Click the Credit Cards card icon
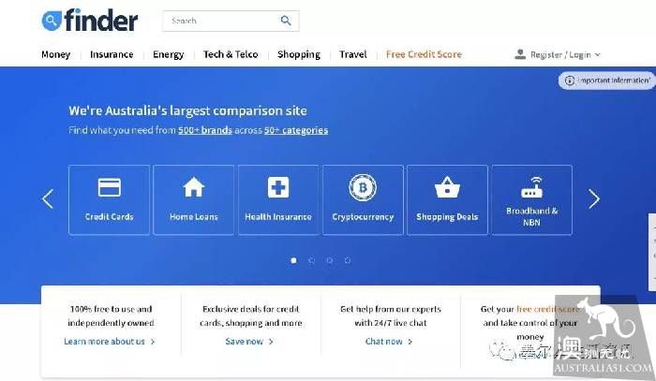Screen dimensions: 656x381 pyautogui.click(x=110, y=187)
